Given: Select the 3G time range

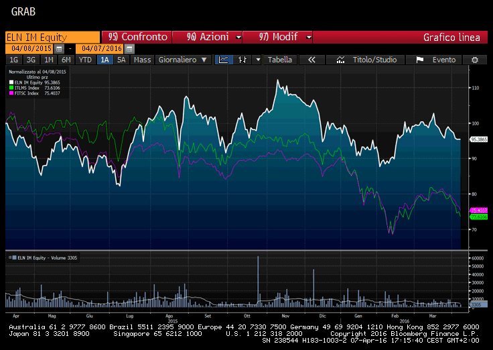Looking at the screenshot, I should [31, 60].
